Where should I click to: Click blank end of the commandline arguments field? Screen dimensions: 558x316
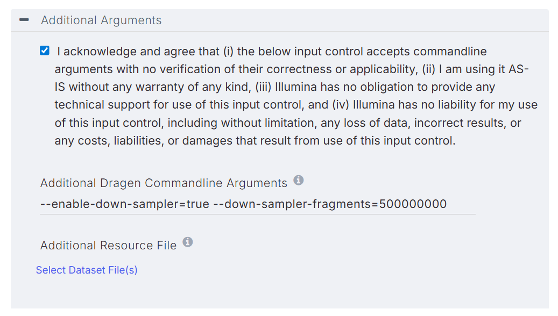[x=462, y=204]
